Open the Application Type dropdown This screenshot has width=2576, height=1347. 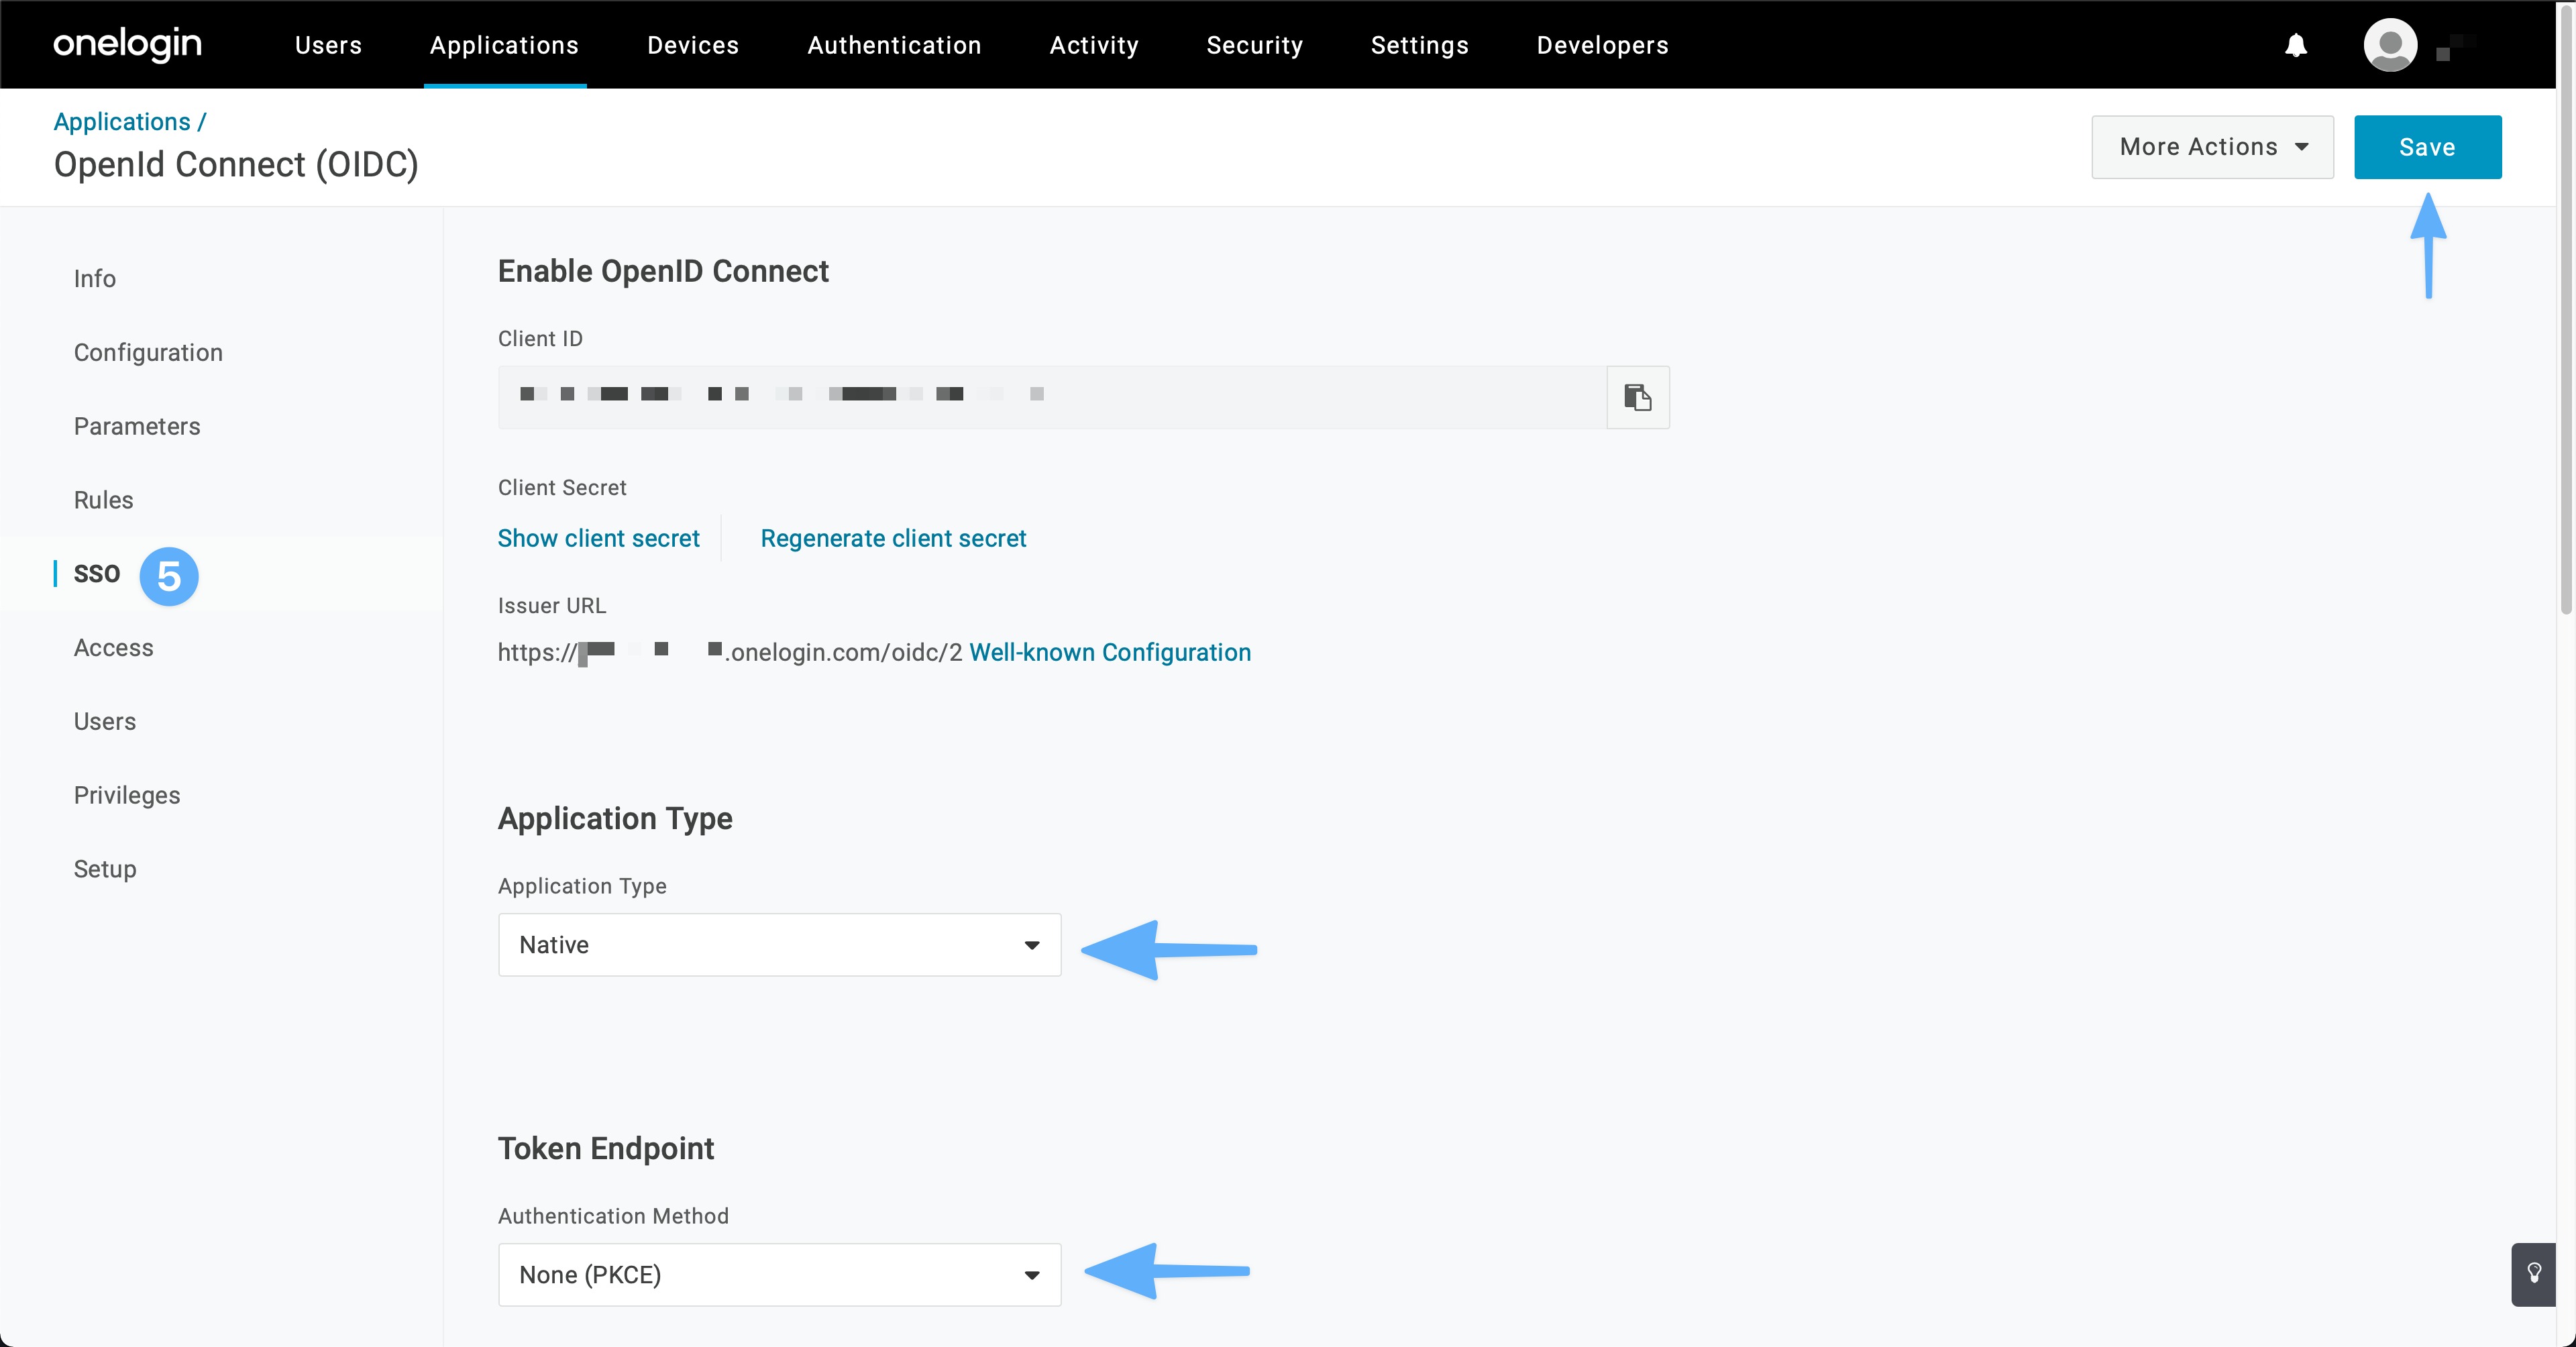point(779,944)
